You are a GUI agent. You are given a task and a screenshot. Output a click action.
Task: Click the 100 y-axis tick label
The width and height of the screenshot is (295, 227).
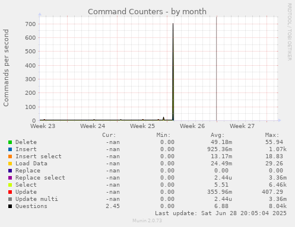[30, 107]
